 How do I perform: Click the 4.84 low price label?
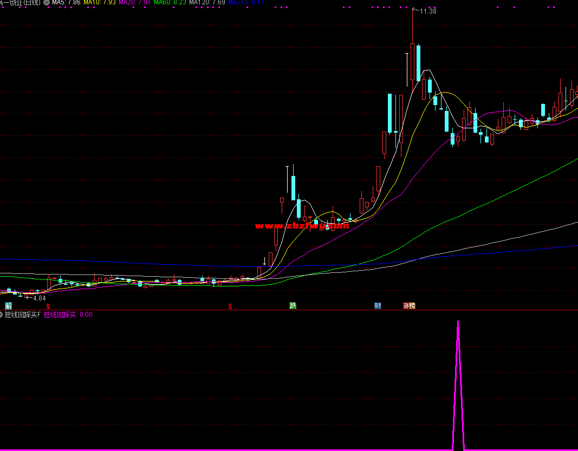pyautogui.click(x=40, y=298)
